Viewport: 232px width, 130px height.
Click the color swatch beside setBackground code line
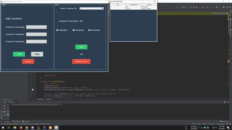33,88
